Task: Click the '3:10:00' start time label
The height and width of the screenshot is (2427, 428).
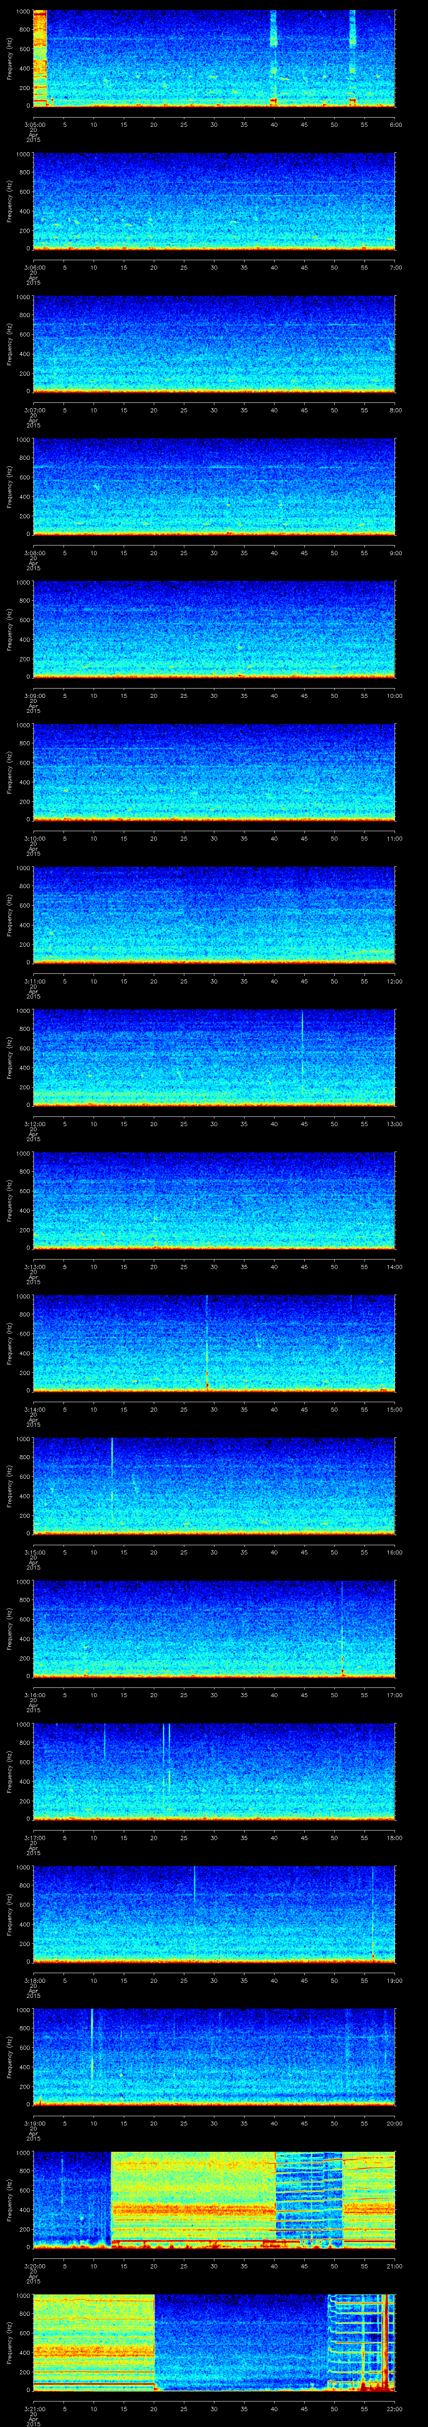Action: click(x=33, y=839)
